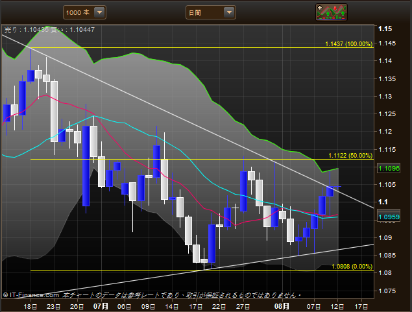Viewport: 412px width, 312px height.
Task: Click the 1.1 price axis label
Action: [x=383, y=202]
